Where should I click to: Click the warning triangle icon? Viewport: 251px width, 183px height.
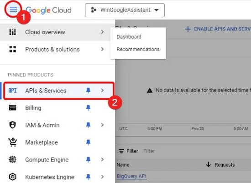150,91
